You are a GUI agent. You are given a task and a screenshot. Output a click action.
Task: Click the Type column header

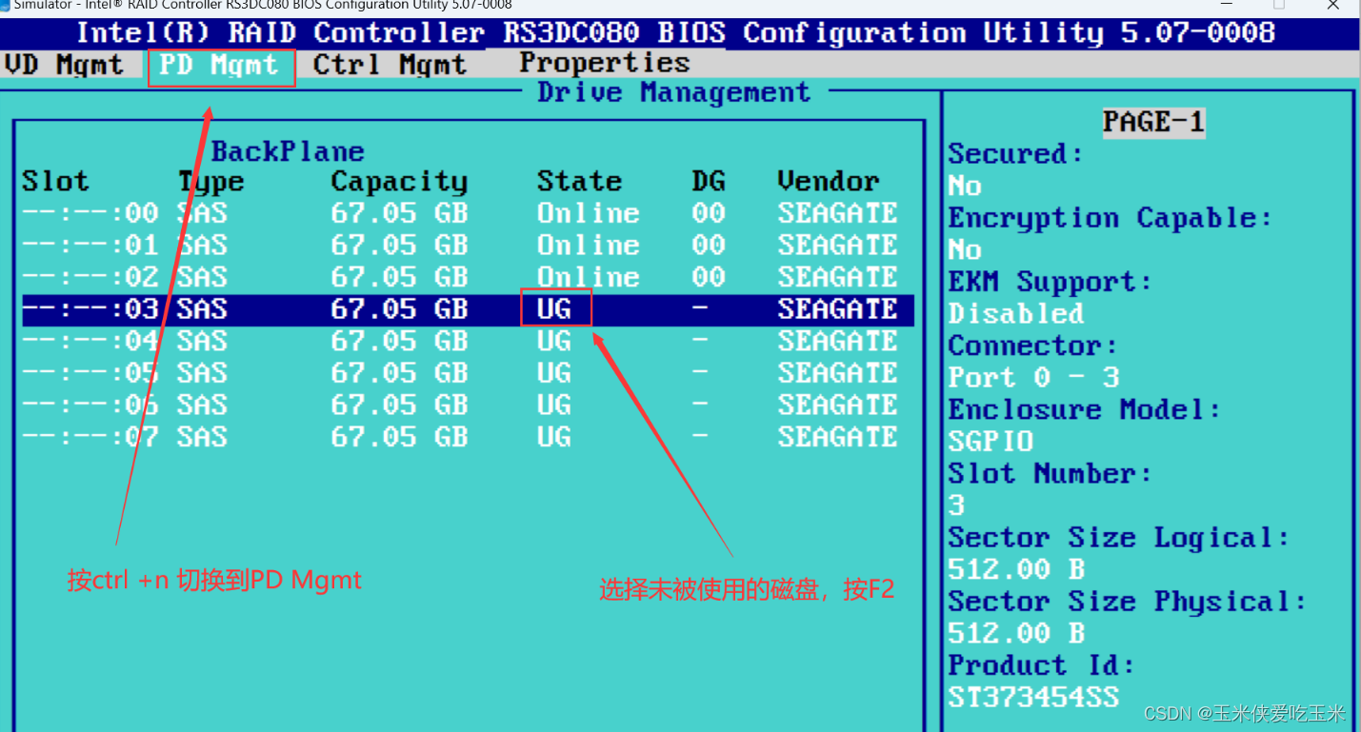[x=210, y=182]
